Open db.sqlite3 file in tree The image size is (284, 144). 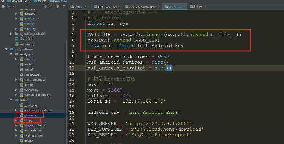pyautogui.click(x=26, y=39)
